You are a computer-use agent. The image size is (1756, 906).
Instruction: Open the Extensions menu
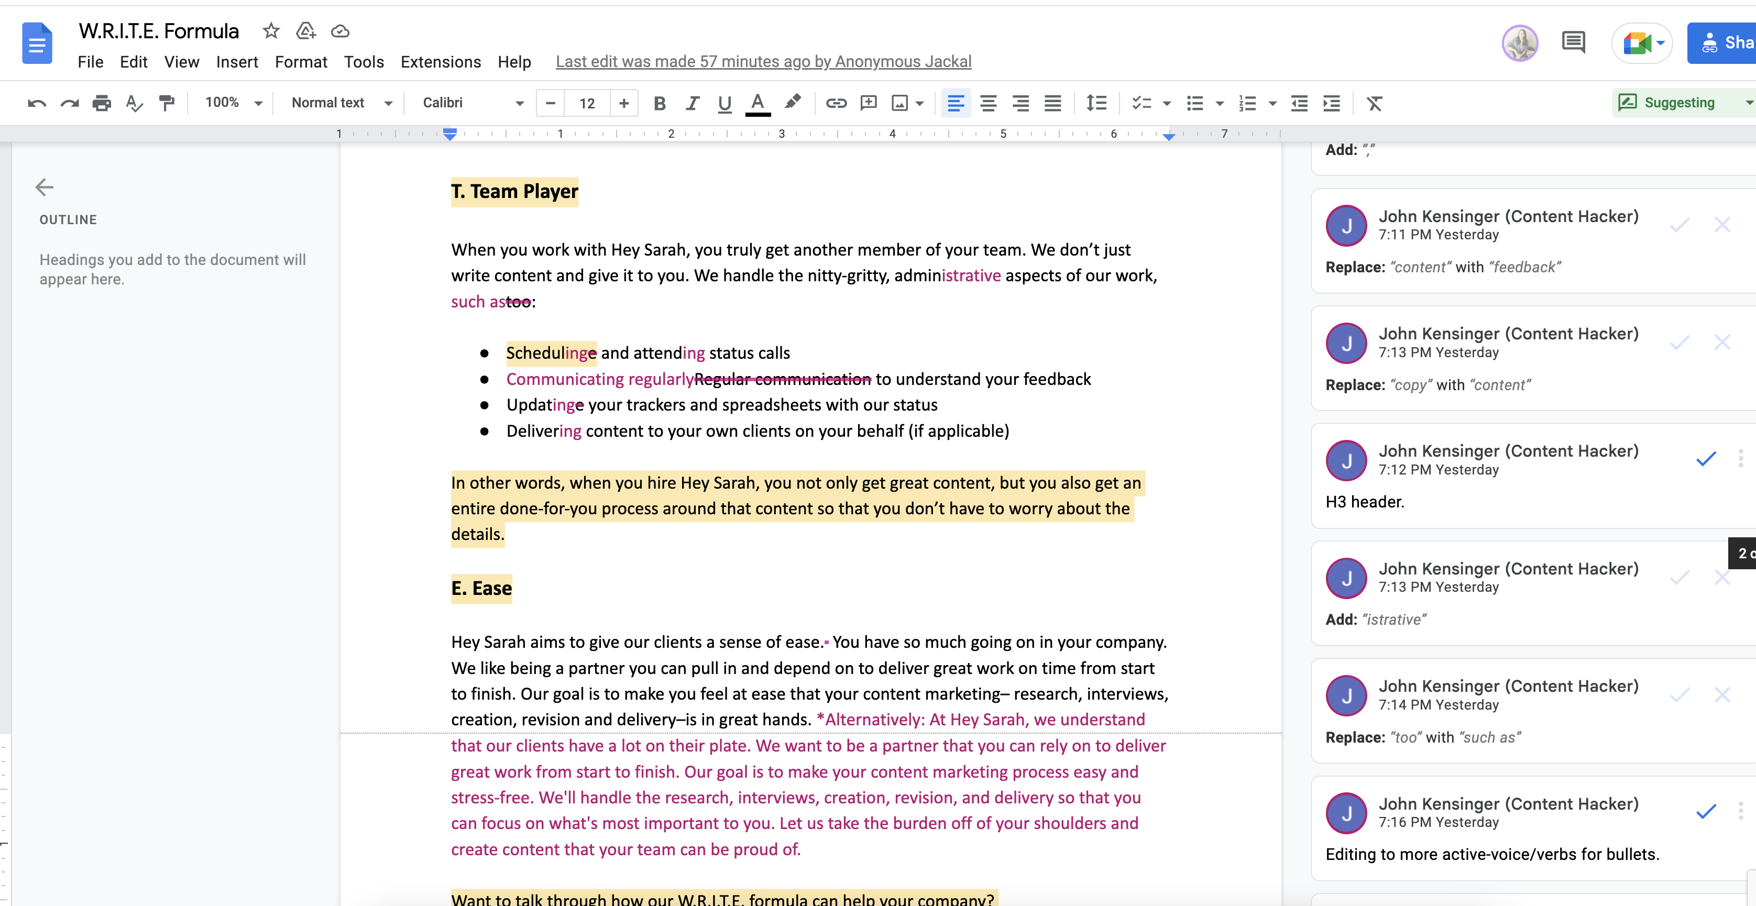pos(441,62)
